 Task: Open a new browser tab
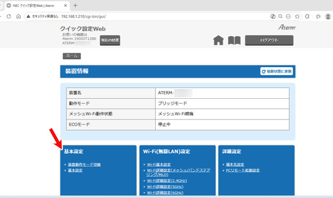pos(75,5)
